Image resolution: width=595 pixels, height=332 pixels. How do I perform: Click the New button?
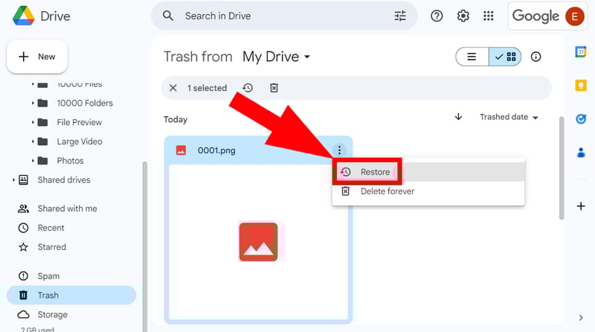coord(37,57)
